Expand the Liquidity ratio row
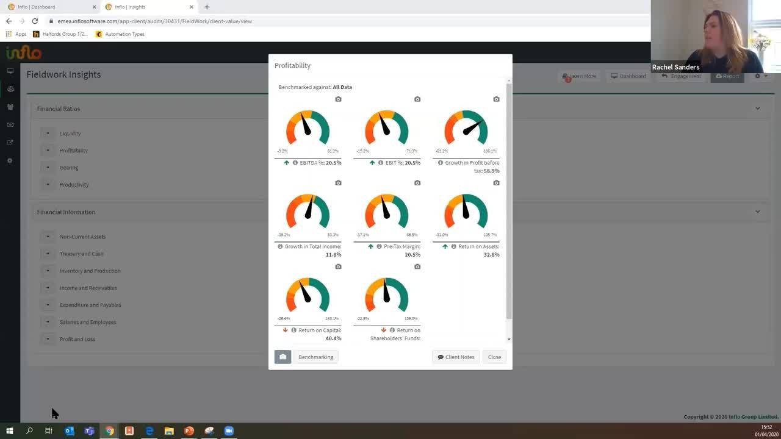Screen dimensions: 781x439 tap(48, 134)
